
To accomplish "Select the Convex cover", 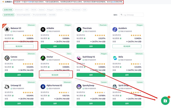I will (19, 75).
